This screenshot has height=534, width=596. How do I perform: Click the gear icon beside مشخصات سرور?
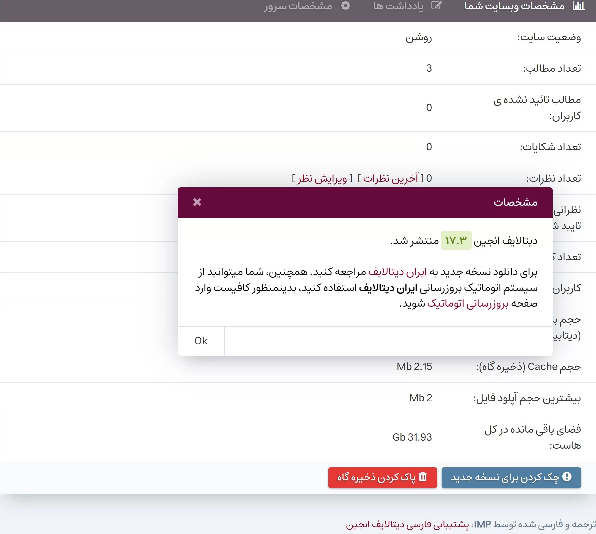(346, 6)
